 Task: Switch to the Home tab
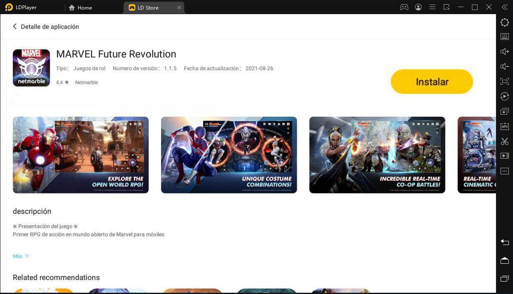click(80, 7)
